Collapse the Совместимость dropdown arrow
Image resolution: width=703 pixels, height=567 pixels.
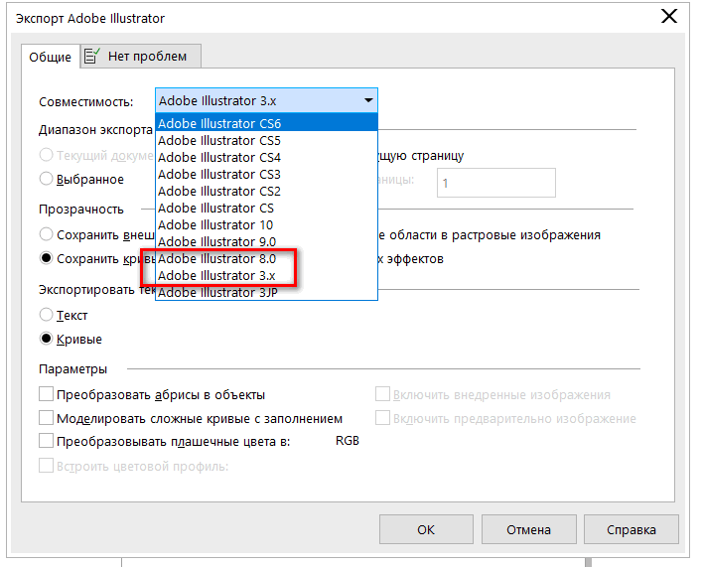(x=368, y=100)
